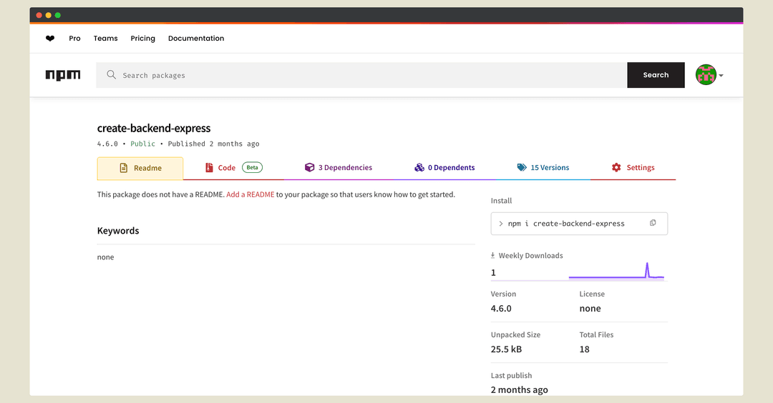773x403 pixels.
Task: Click the Last publish 2 months ago value
Action: click(519, 389)
